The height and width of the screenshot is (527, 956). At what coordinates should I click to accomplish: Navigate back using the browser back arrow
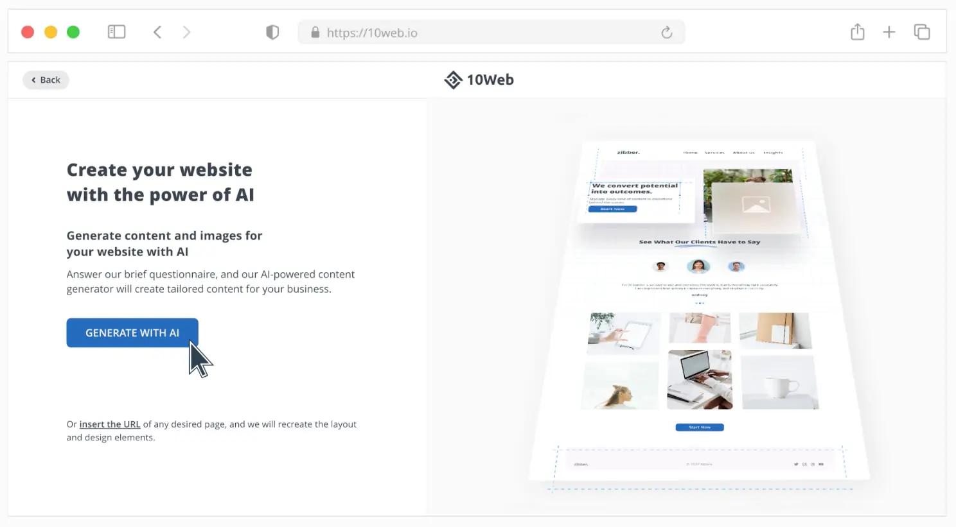(x=157, y=31)
